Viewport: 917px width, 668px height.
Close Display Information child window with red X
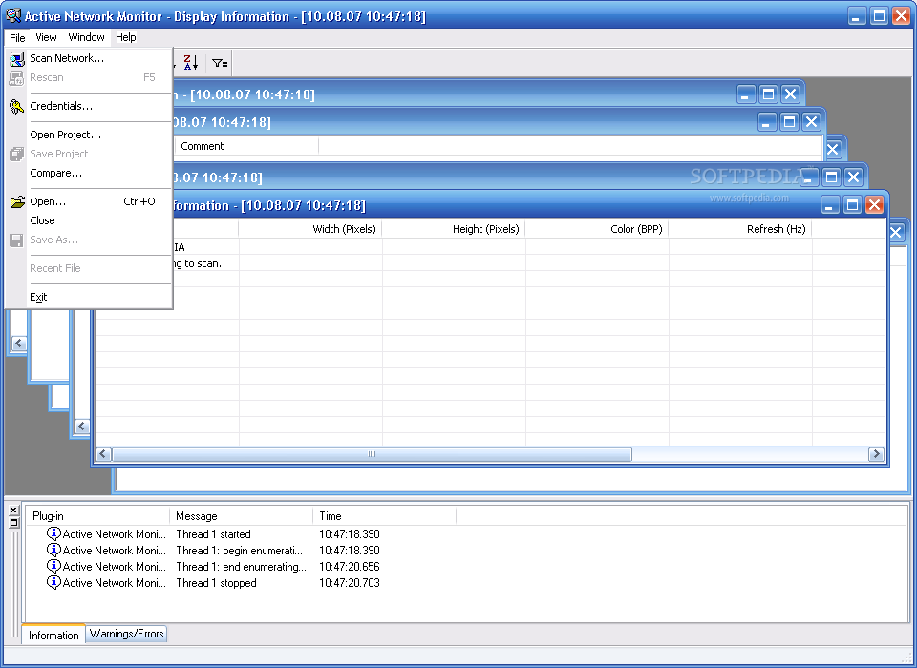tap(874, 204)
